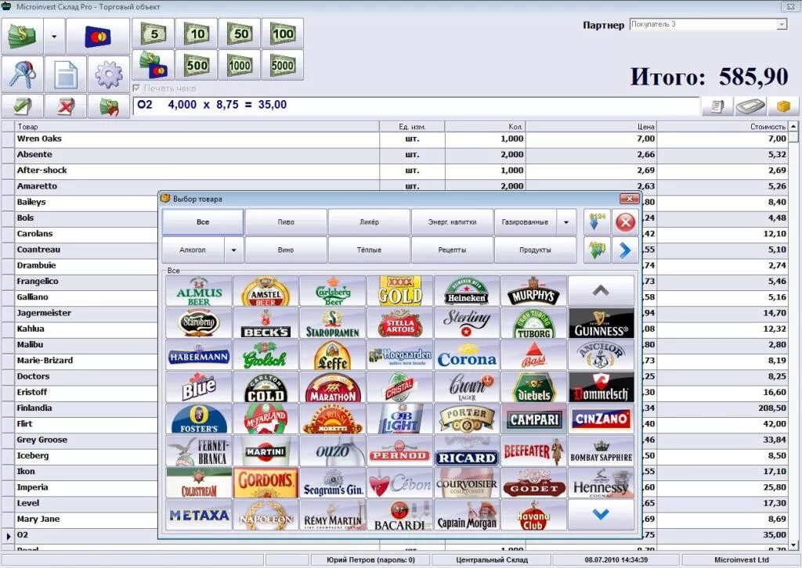802x568 pixels.
Task: Click the main table scroll up arrow
Action: [793, 126]
